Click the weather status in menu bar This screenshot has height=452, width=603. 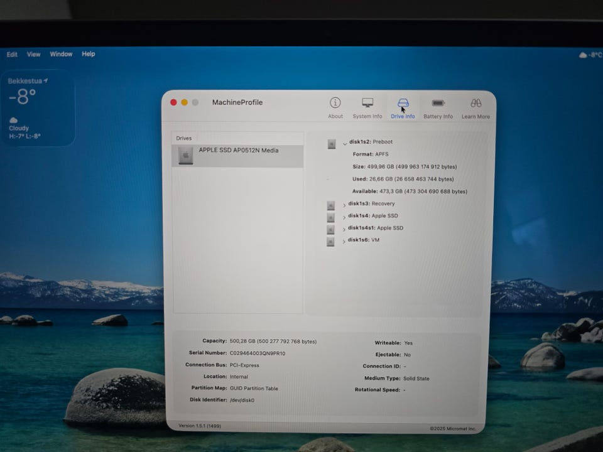590,55
